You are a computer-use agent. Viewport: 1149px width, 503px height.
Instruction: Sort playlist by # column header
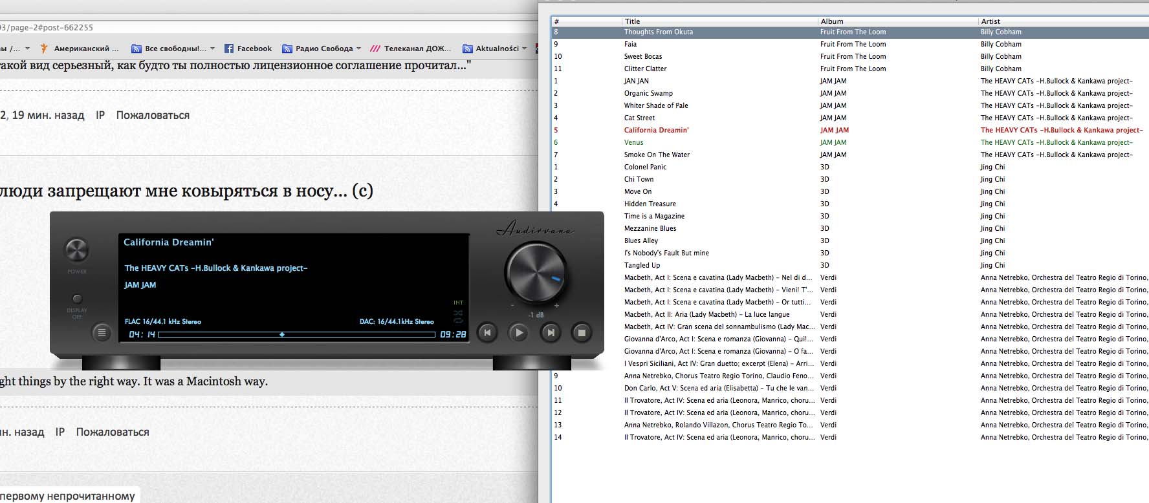click(587, 21)
